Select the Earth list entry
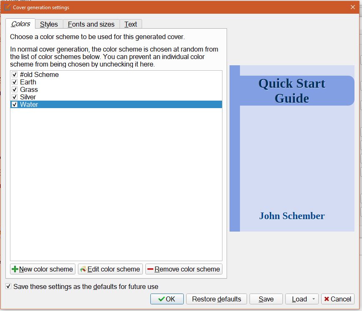 [x=116, y=82]
